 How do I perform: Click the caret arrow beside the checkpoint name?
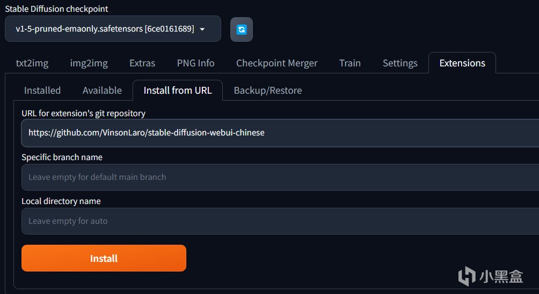pos(202,29)
